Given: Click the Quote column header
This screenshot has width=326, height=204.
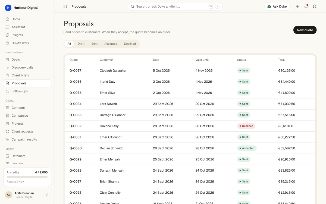Looking at the screenshot, I should (74, 60).
